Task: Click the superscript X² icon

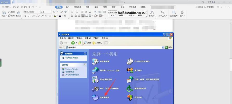Action: (x=42, y=16)
